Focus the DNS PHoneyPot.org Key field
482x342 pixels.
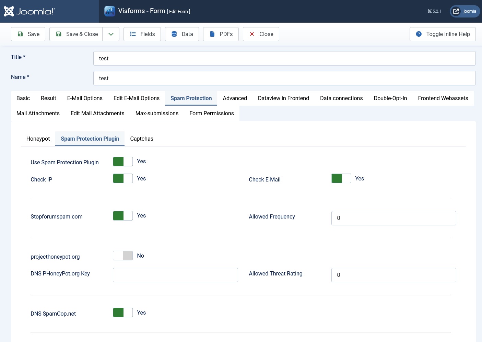click(175, 275)
